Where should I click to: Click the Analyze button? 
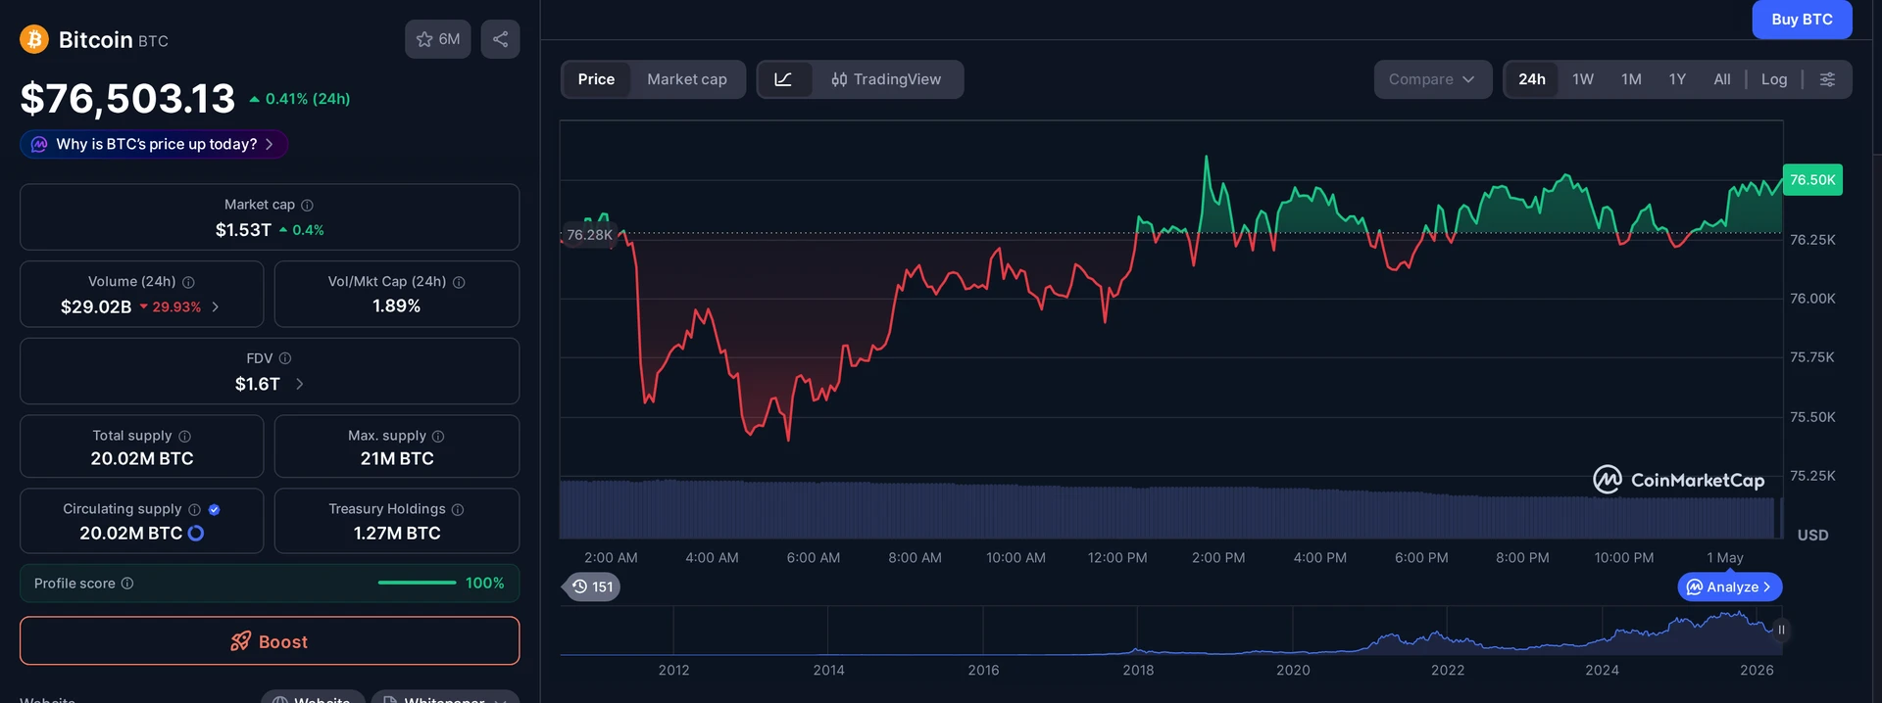click(1730, 586)
